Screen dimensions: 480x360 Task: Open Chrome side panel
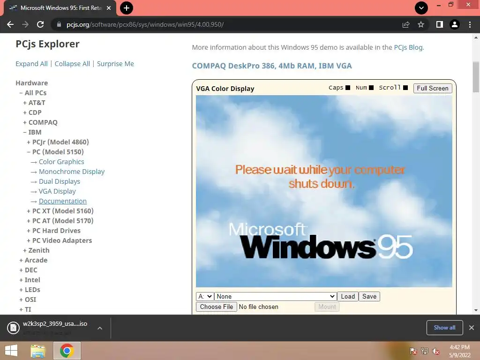click(x=440, y=24)
